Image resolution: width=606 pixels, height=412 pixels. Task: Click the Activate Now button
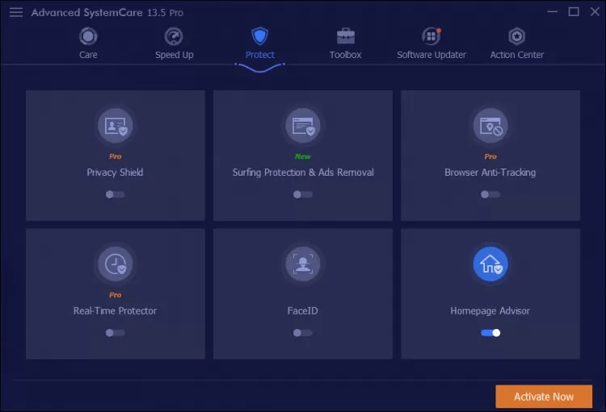point(544,397)
